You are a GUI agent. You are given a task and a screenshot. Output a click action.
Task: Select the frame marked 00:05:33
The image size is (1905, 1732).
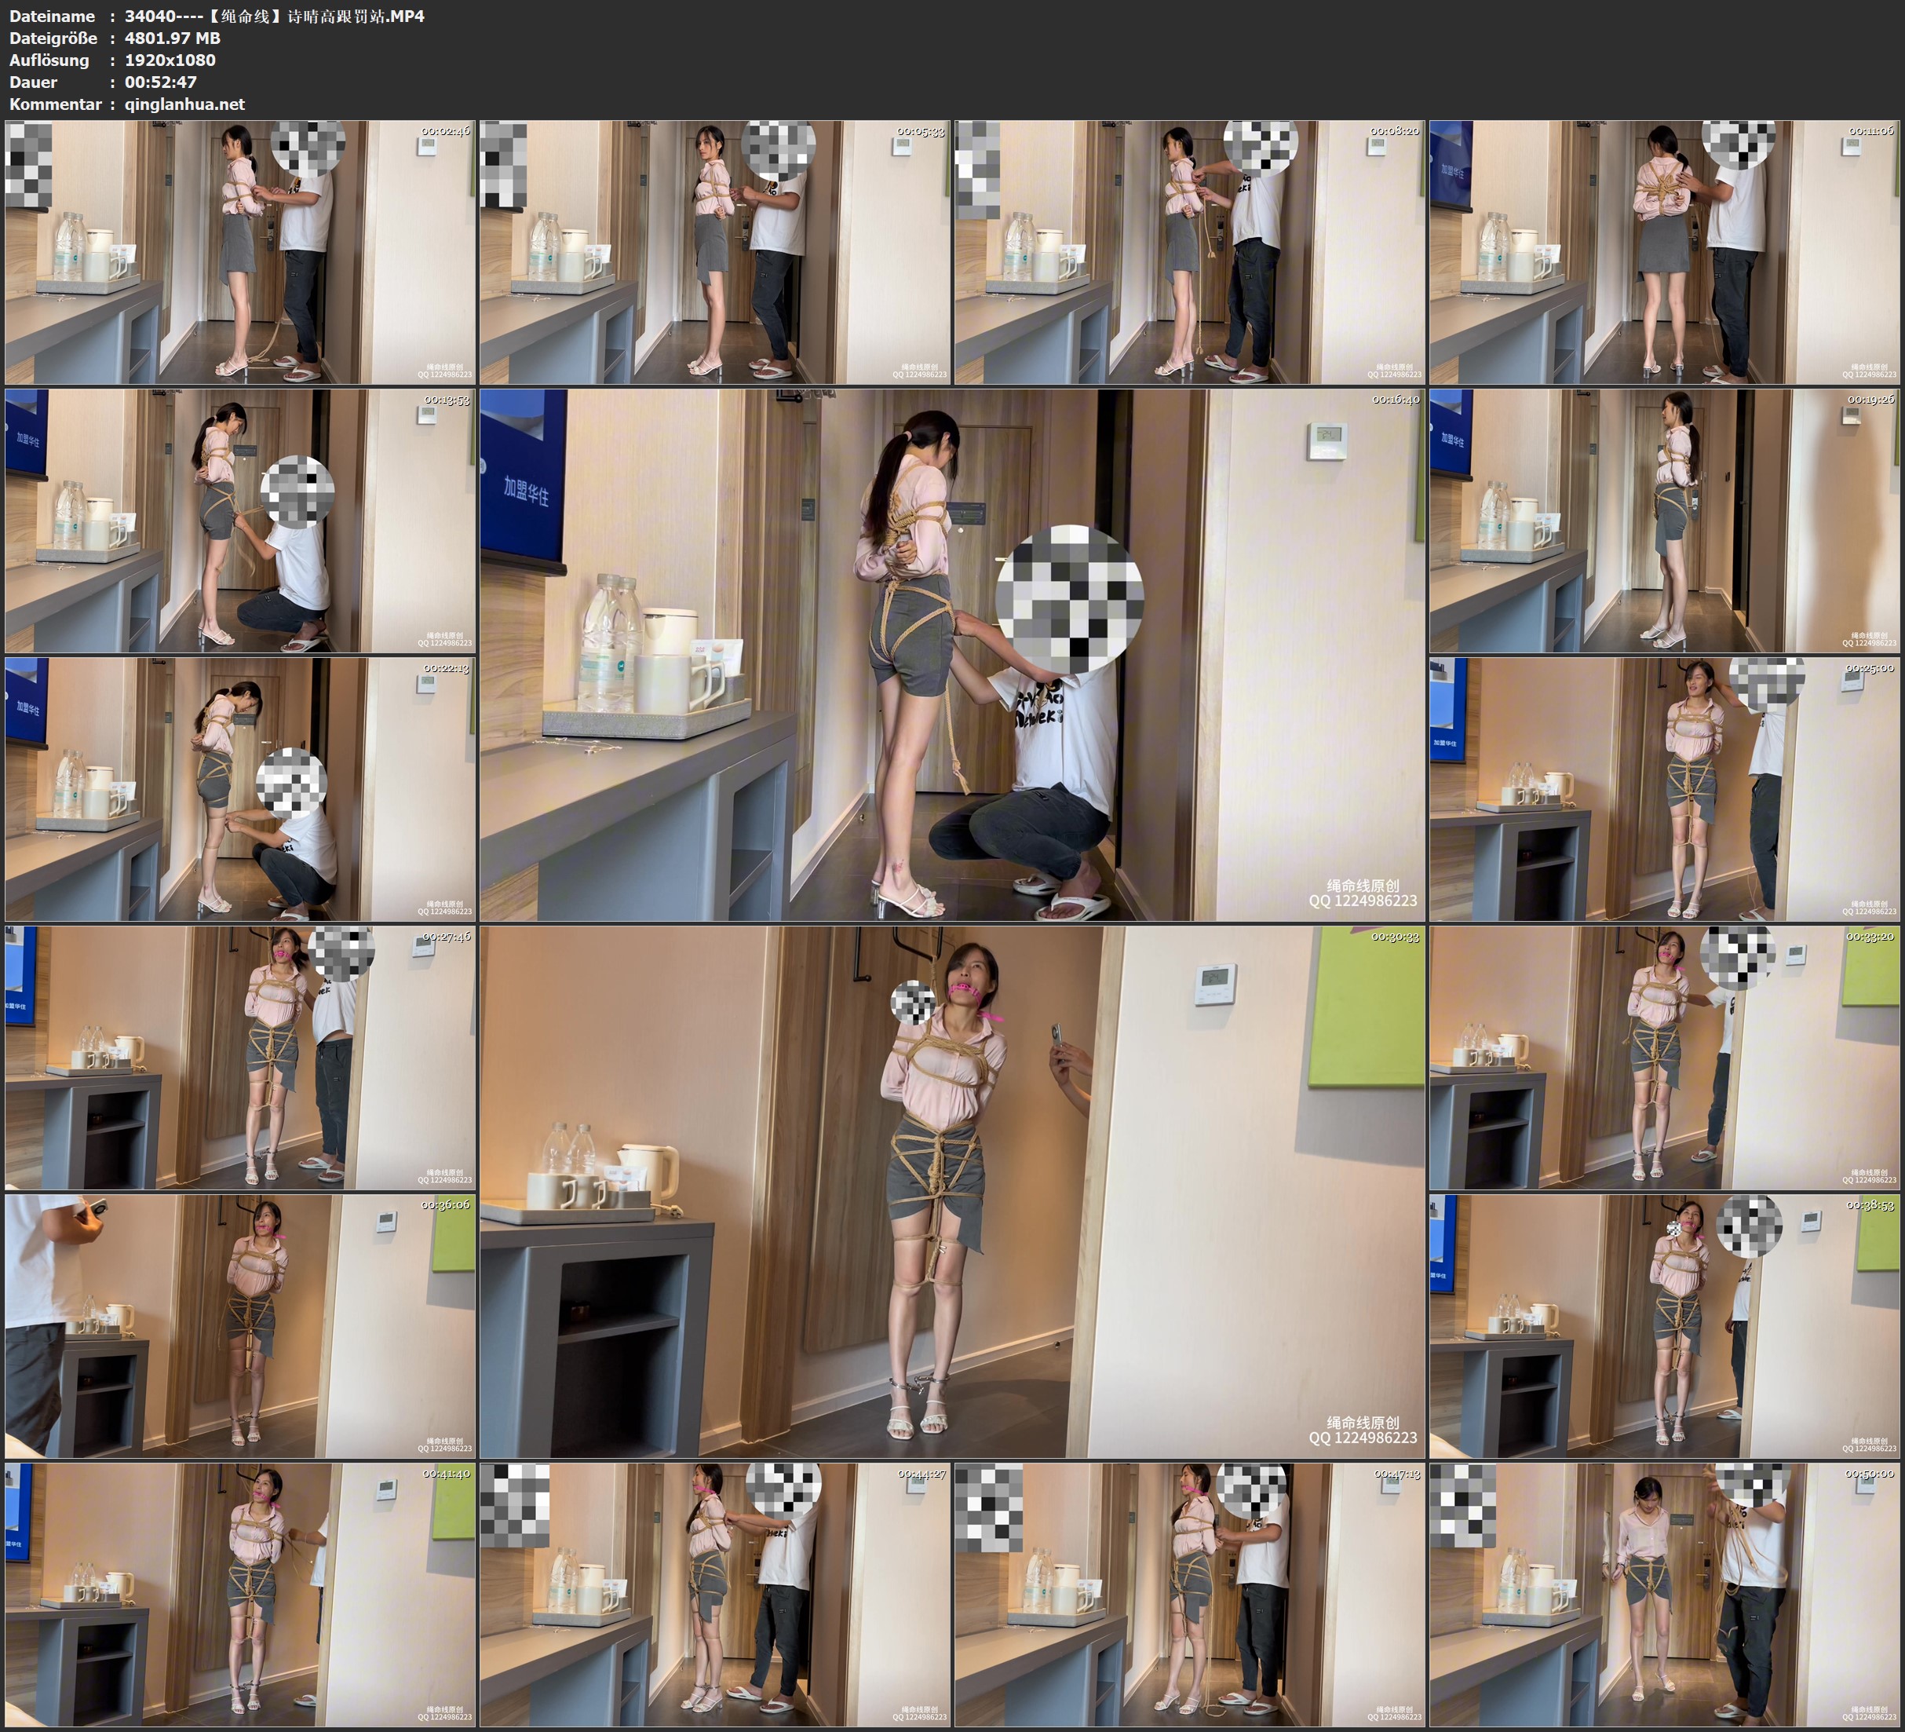pos(714,253)
